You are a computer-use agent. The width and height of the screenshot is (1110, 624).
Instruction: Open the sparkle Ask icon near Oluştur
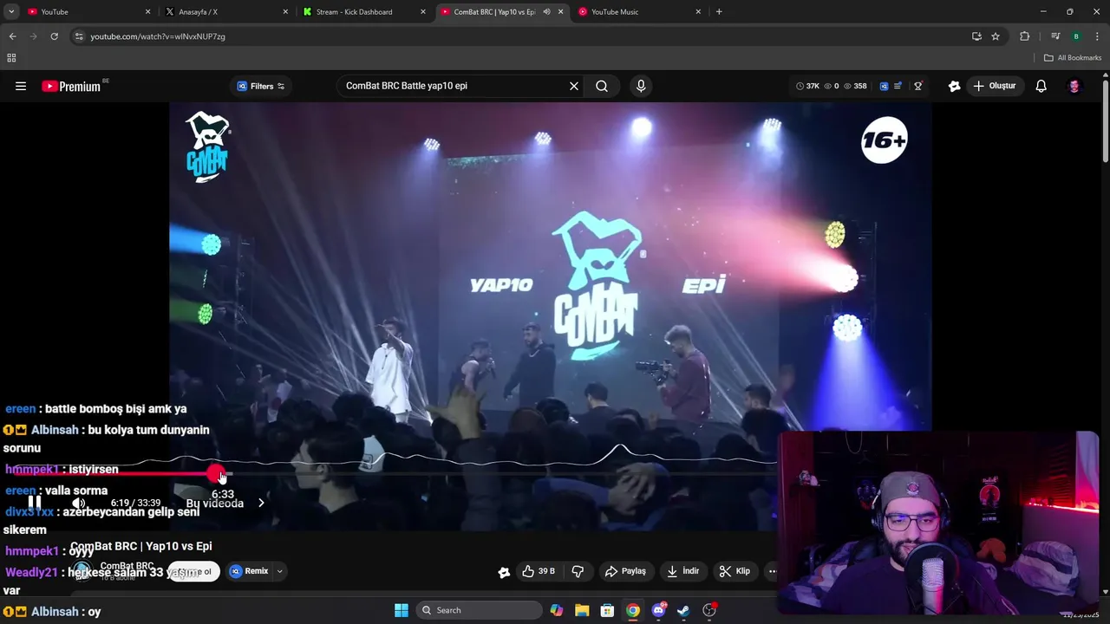954,86
